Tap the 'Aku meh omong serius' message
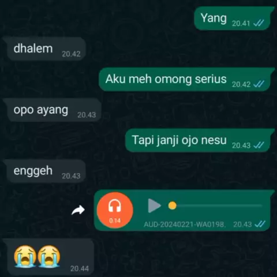The image size is (277, 277). [x=186, y=79]
